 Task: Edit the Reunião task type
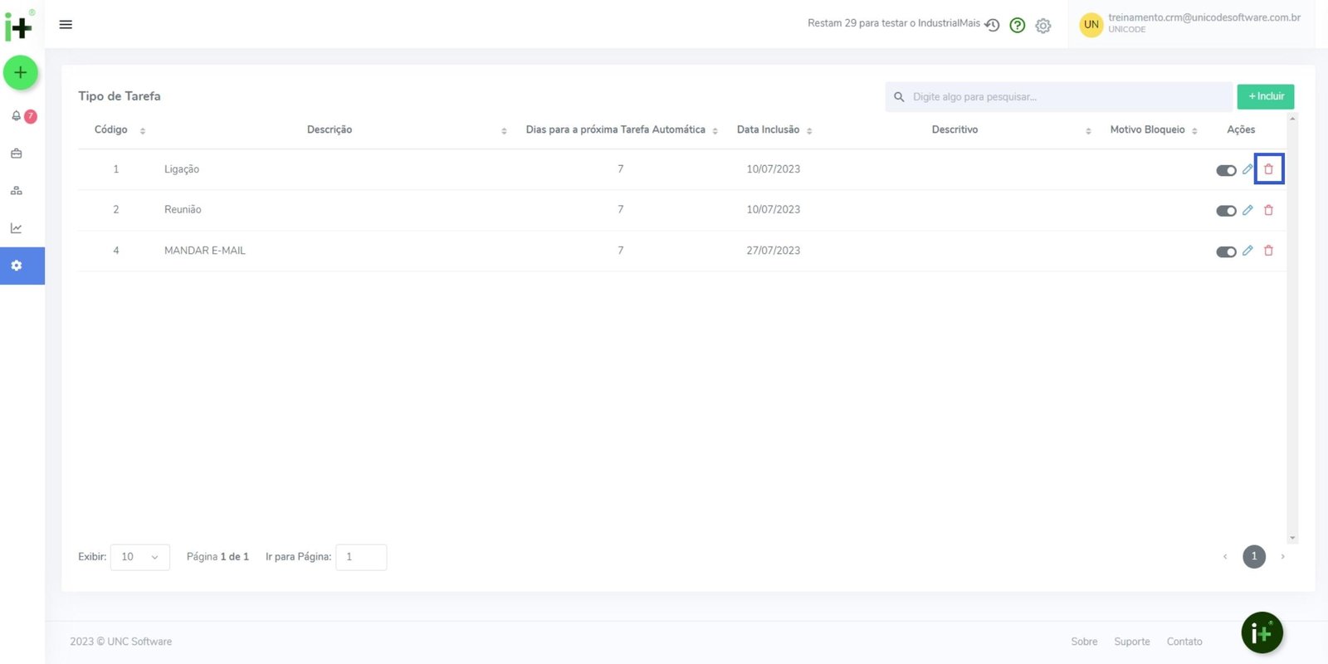click(1247, 210)
